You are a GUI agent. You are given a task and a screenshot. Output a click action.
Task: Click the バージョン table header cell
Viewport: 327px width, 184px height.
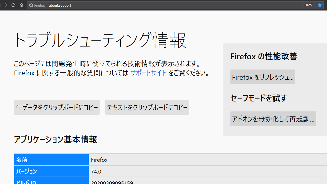(x=51, y=171)
